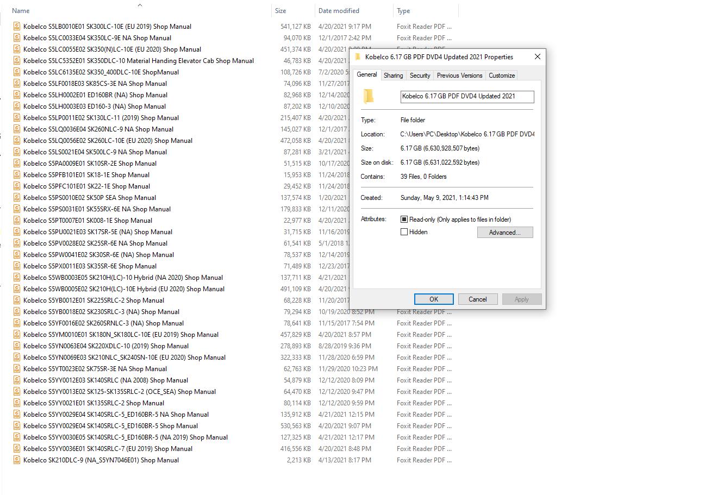Image resolution: width=711 pixels, height=495 pixels.
Task: Switch to Previous Versions tab
Action: pos(460,76)
